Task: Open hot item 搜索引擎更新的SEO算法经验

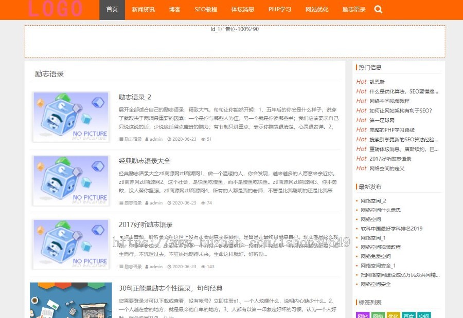Action: 404,139
